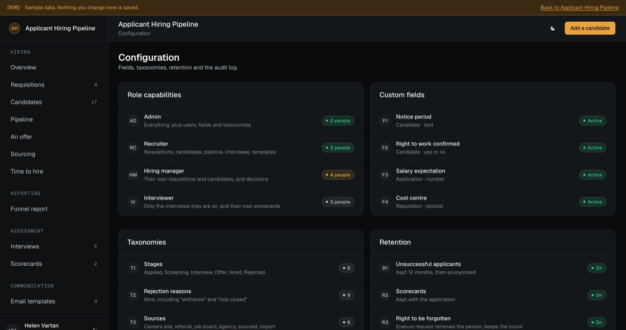Go to Candidates in the sidebar
Screen dimensions: 626x330
pos(54,102)
